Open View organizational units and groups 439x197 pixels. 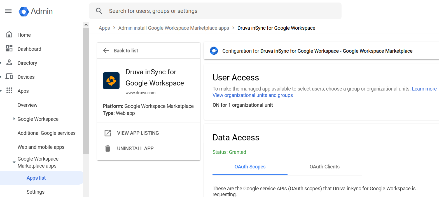(x=253, y=95)
